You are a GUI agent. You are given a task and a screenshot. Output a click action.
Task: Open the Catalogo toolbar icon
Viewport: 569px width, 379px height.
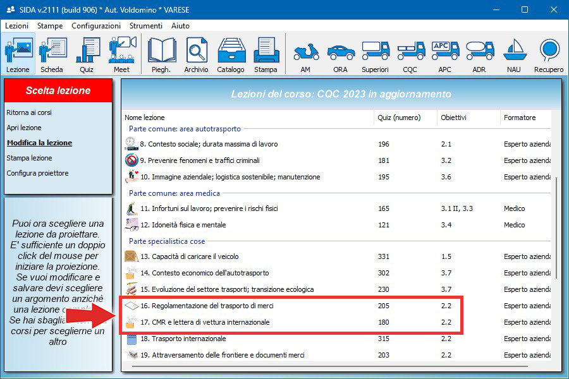click(231, 55)
